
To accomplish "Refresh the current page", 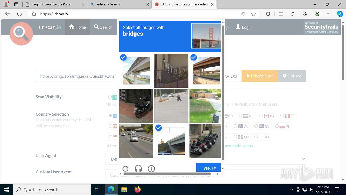I will click(19, 14).
